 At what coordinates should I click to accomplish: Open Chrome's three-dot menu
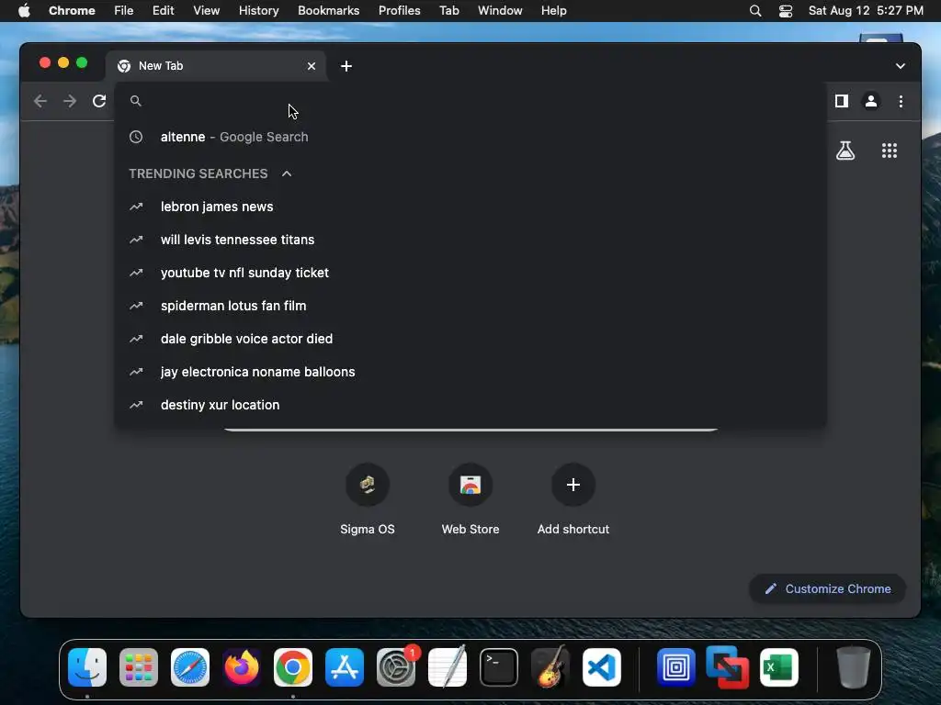click(901, 101)
